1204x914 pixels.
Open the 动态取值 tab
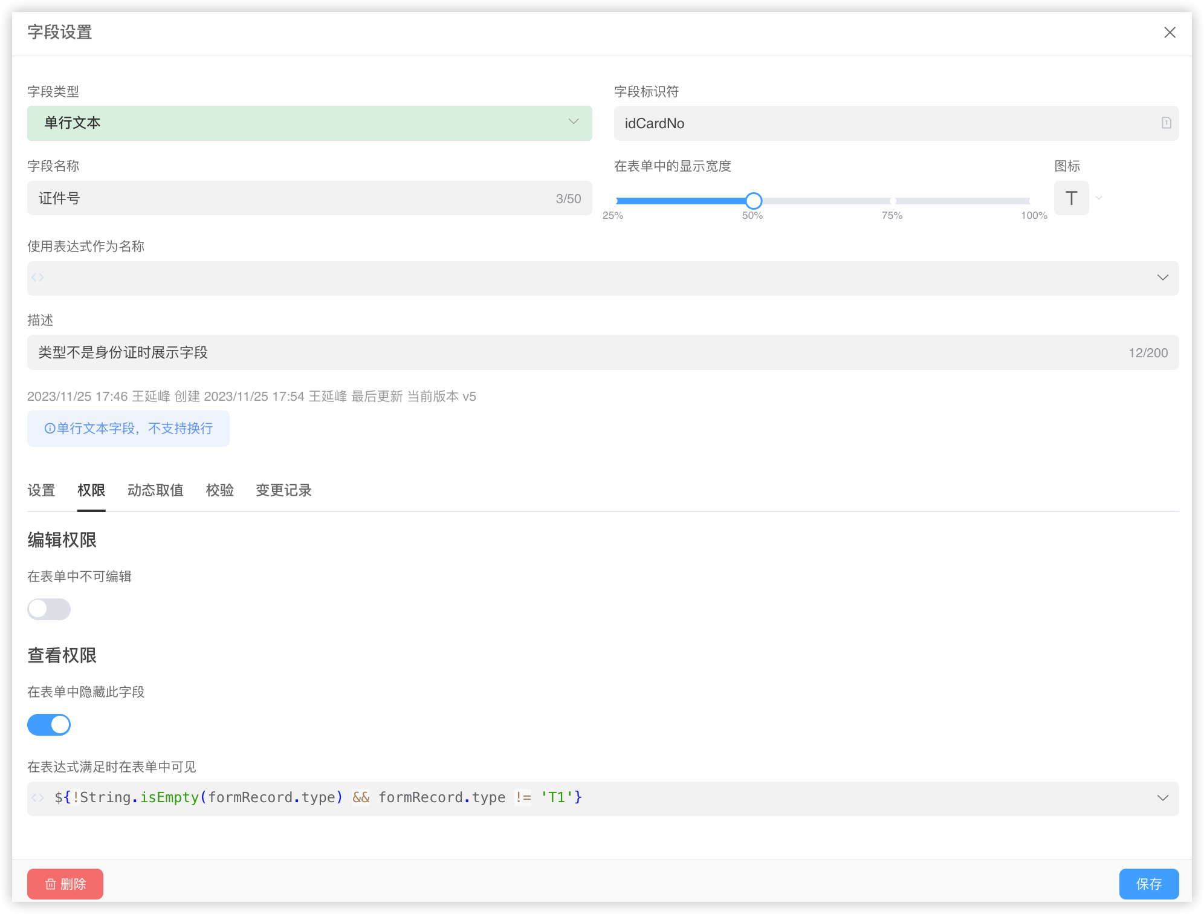coord(155,490)
